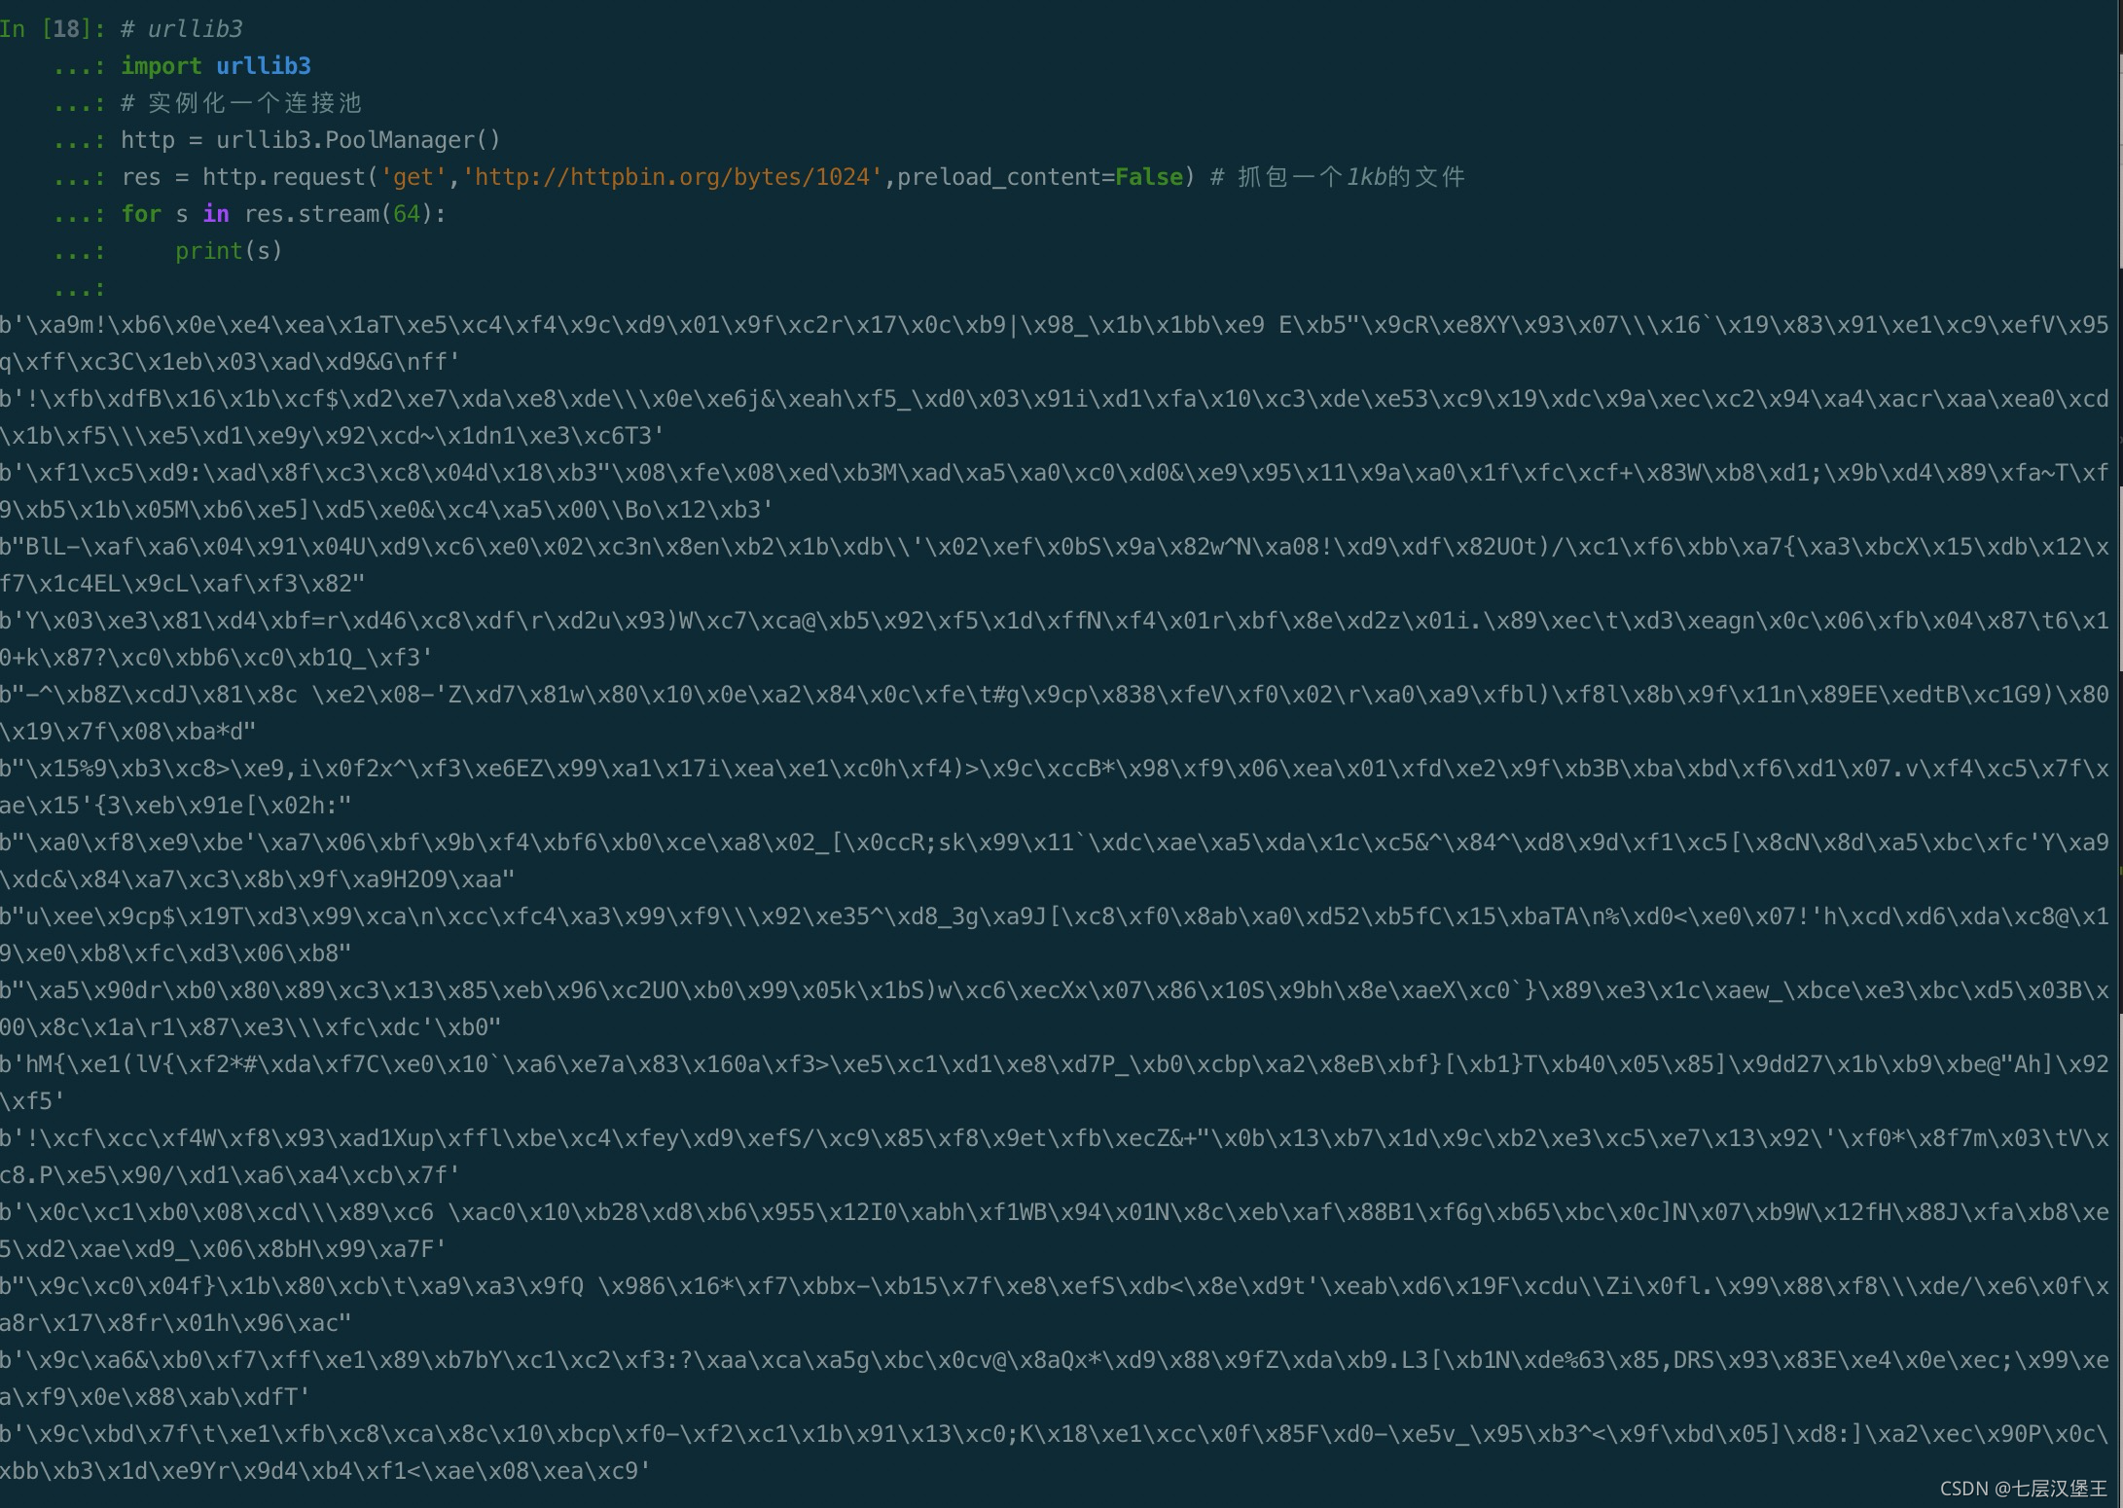2123x1508 pixels.
Task: Click 'res.stream(' call in loop line
Action: click(318, 214)
